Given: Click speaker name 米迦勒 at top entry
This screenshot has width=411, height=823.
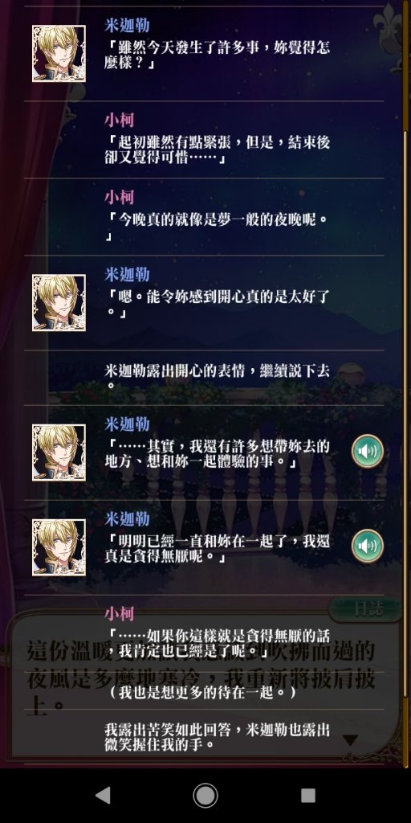Looking at the screenshot, I should click(x=127, y=26).
